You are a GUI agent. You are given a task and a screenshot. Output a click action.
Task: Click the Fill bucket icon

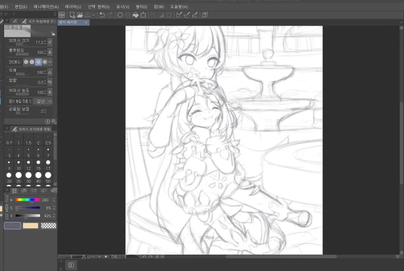pyautogui.click(x=135, y=15)
